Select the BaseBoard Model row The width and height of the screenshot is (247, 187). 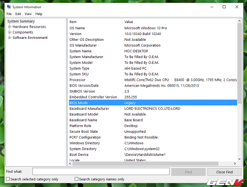pyautogui.click(x=153, y=114)
